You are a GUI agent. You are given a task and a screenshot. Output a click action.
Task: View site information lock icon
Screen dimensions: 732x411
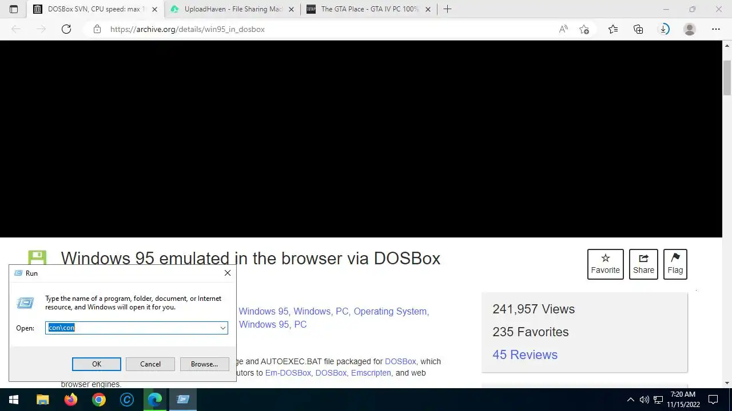(97, 29)
